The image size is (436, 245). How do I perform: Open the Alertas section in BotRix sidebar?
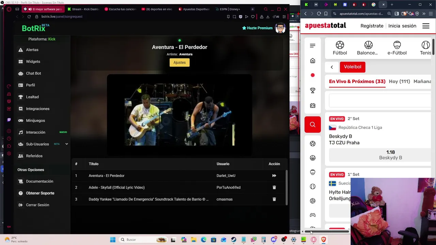coord(32,50)
